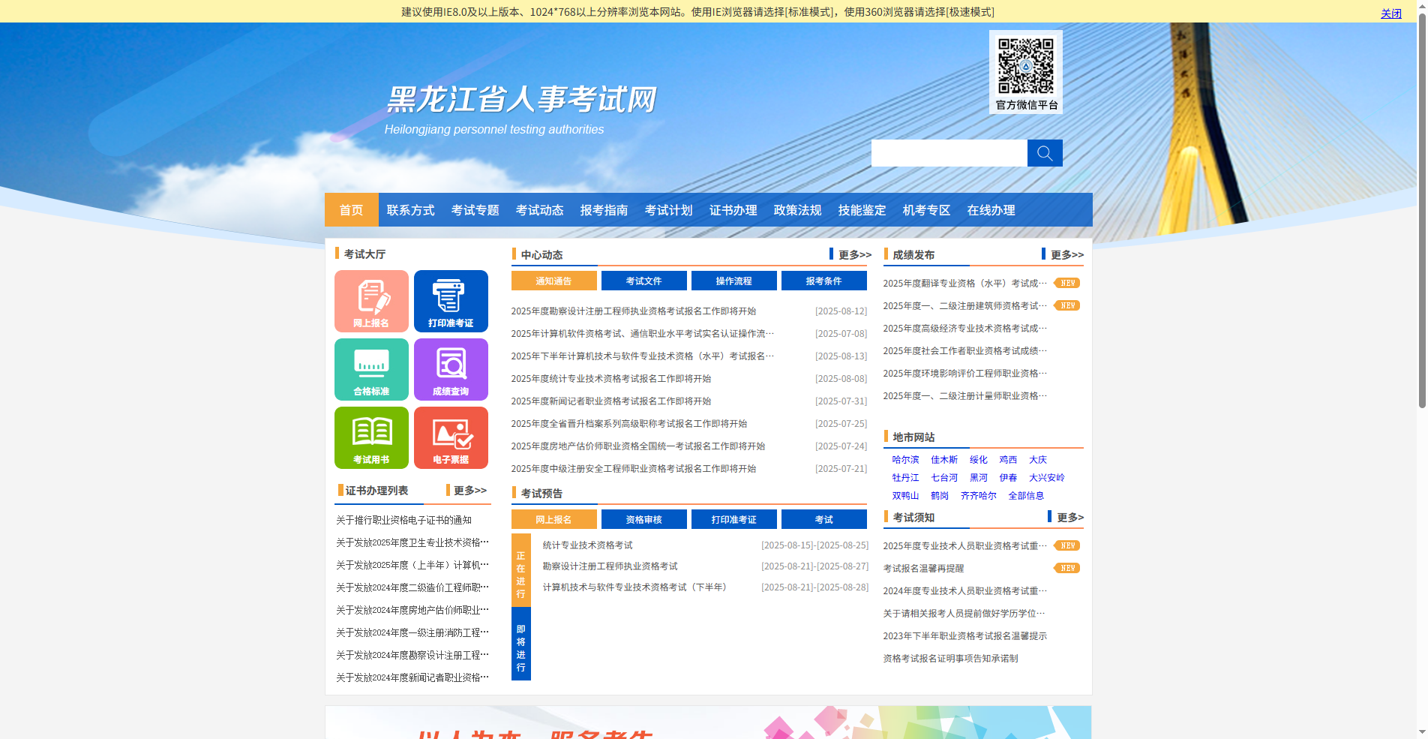1428x739 pixels.
Task: Switch to the 考试文件 tab
Action: click(x=643, y=281)
